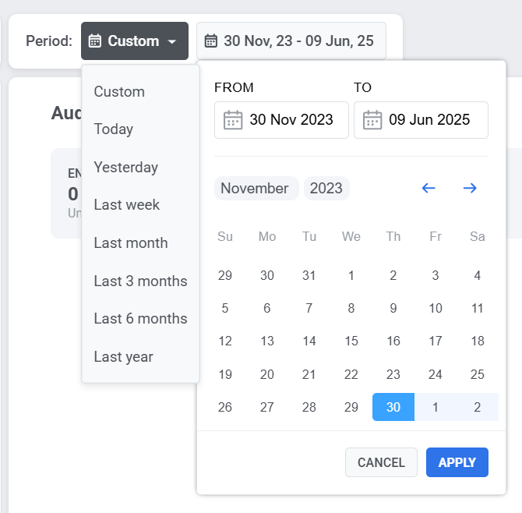This screenshot has height=513, width=522.
Task: Select day 15 in November calendar
Action: [x=351, y=341]
